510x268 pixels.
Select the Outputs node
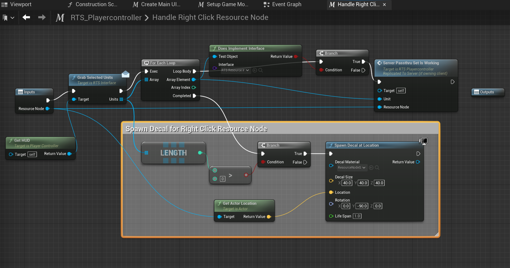coord(488,92)
